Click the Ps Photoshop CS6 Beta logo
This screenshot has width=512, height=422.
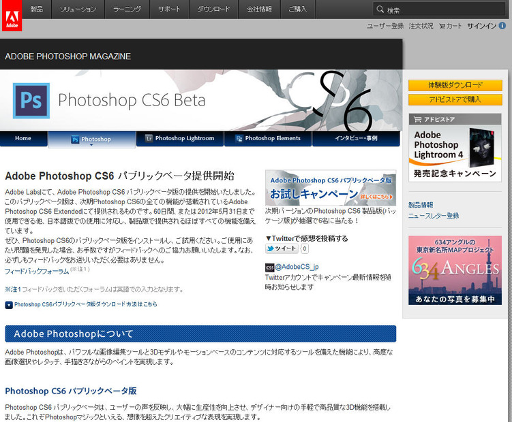click(x=31, y=101)
